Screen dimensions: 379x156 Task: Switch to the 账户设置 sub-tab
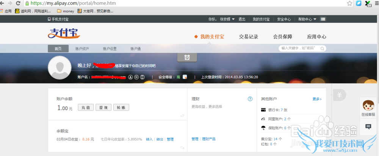point(110,49)
